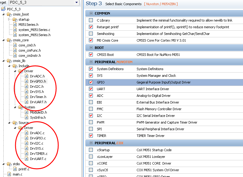
Task: Uncheck the CMSIS Boot checkbox
Action: [x=91, y=55]
